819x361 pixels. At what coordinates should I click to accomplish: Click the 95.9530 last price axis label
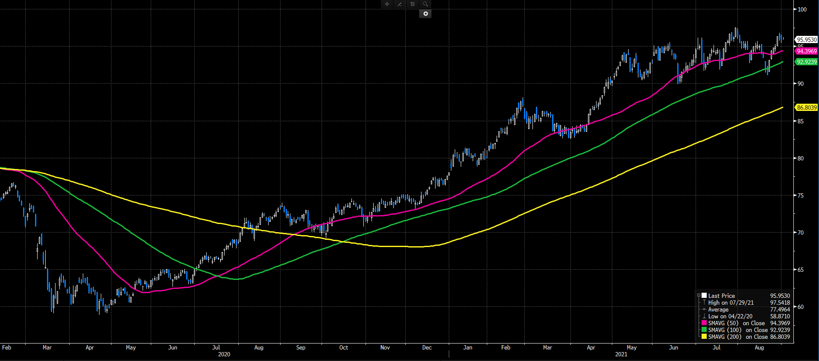pyautogui.click(x=807, y=40)
